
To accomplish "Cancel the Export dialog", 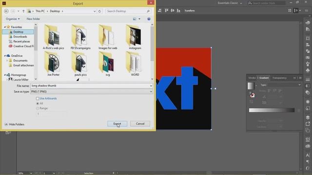I will [140, 123].
